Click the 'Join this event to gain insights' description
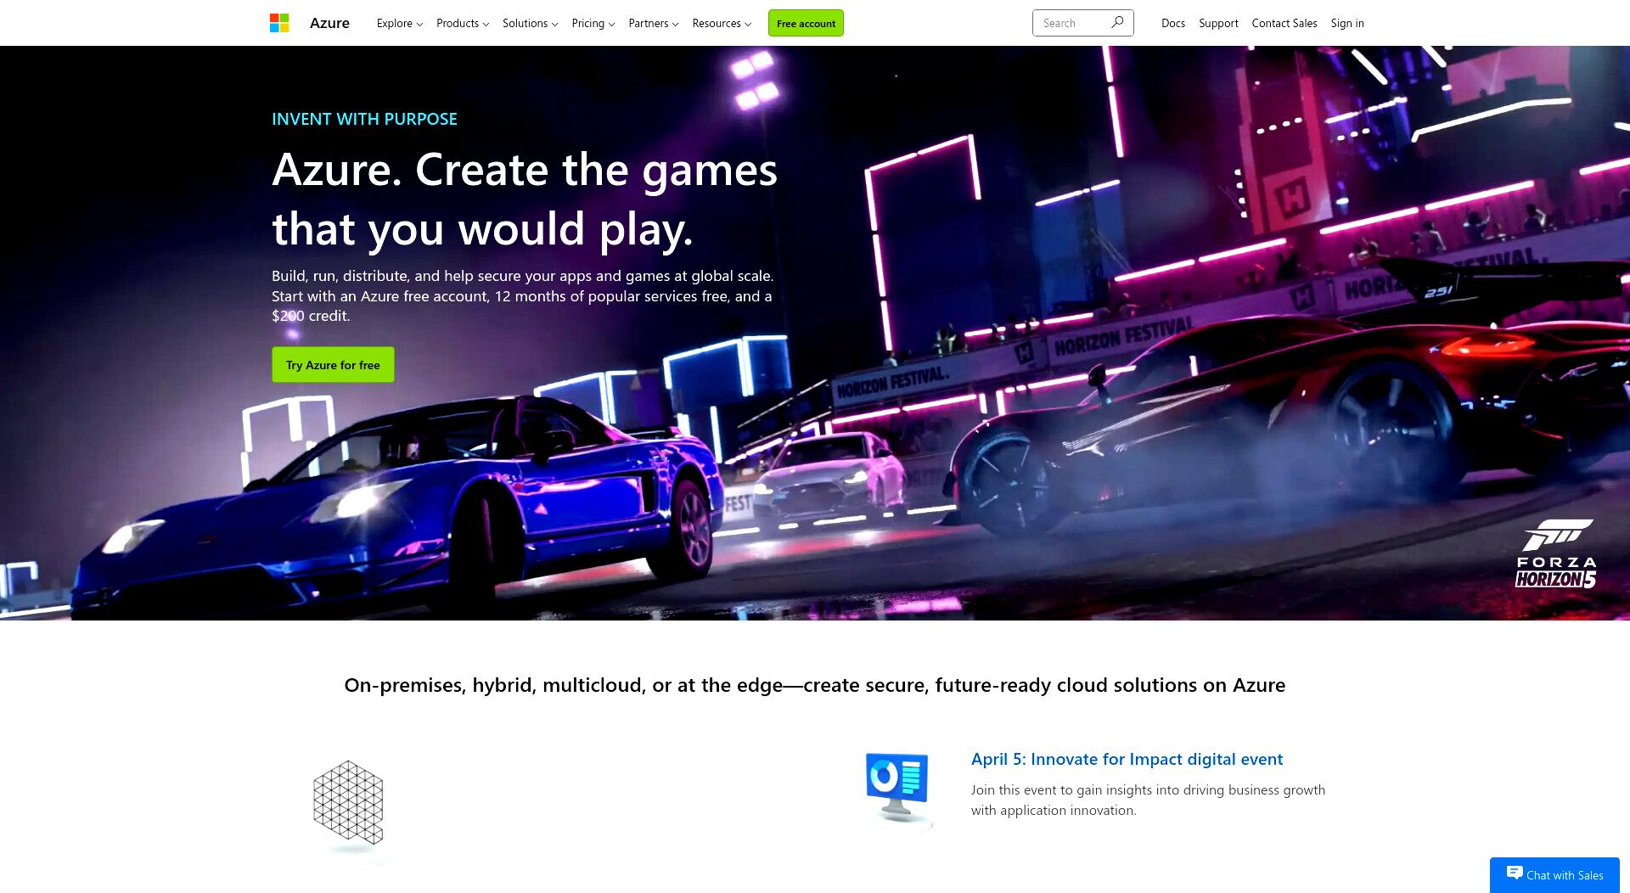The width and height of the screenshot is (1630, 893). point(1148,800)
